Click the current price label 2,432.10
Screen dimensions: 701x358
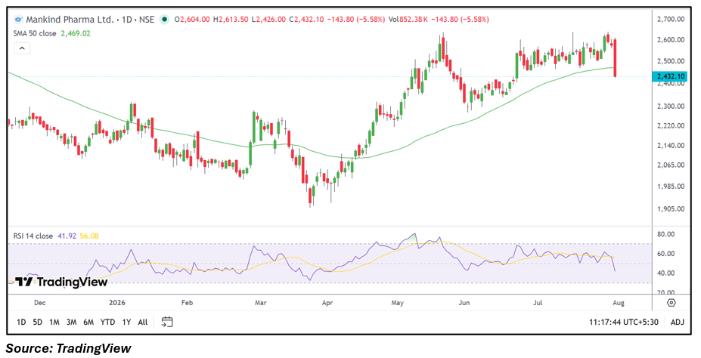pyautogui.click(x=668, y=76)
